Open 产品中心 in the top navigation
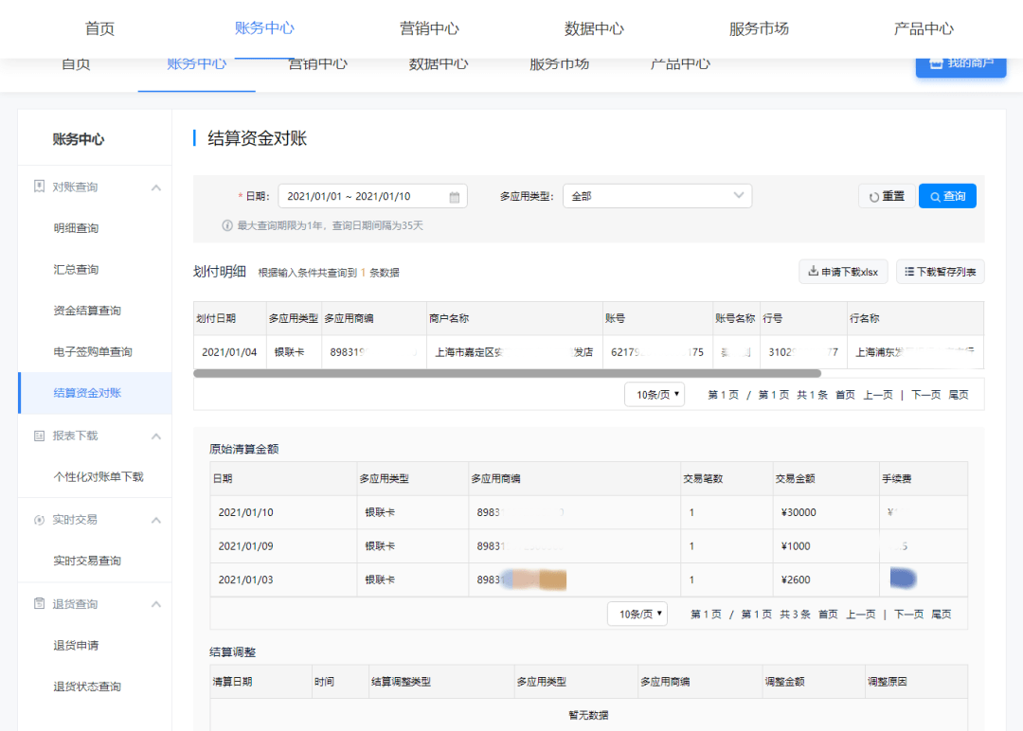Image resolution: width=1023 pixels, height=731 pixels. 924,28
